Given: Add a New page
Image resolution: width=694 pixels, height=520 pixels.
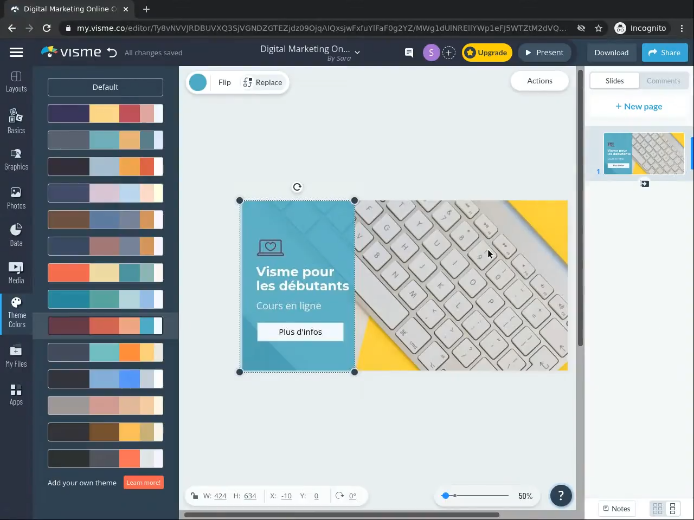Looking at the screenshot, I should [639, 107].
